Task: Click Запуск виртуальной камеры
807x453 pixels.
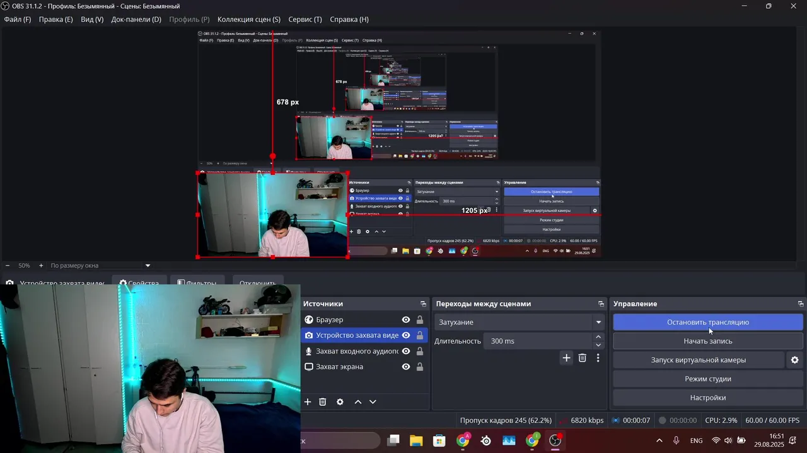Action: (699, 360)
